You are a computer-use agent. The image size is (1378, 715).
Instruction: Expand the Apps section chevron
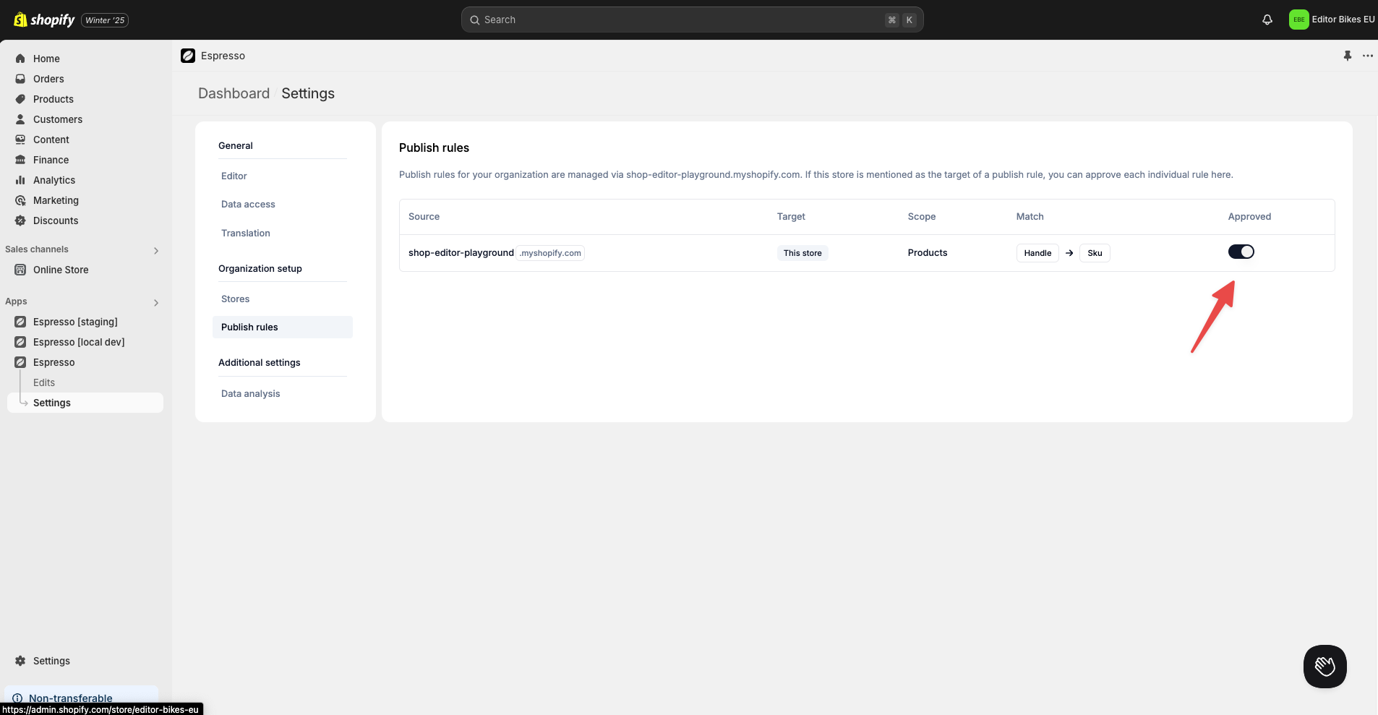coord(156,302)
